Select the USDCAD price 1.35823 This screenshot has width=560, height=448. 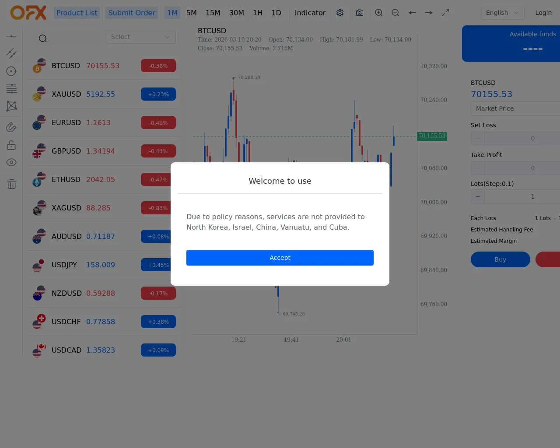point(101,350)
